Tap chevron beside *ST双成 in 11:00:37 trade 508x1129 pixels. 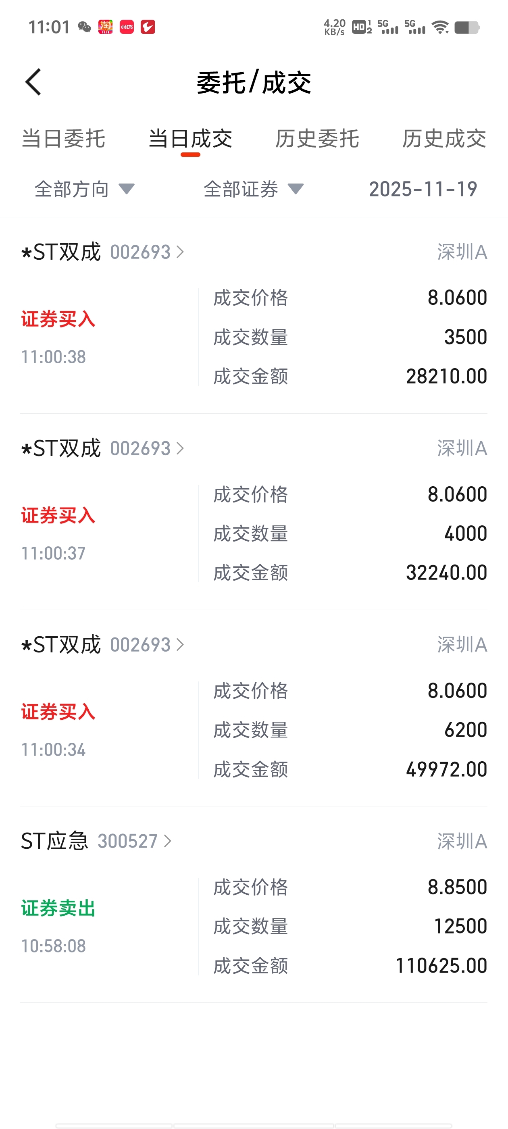tap(180, 448)
